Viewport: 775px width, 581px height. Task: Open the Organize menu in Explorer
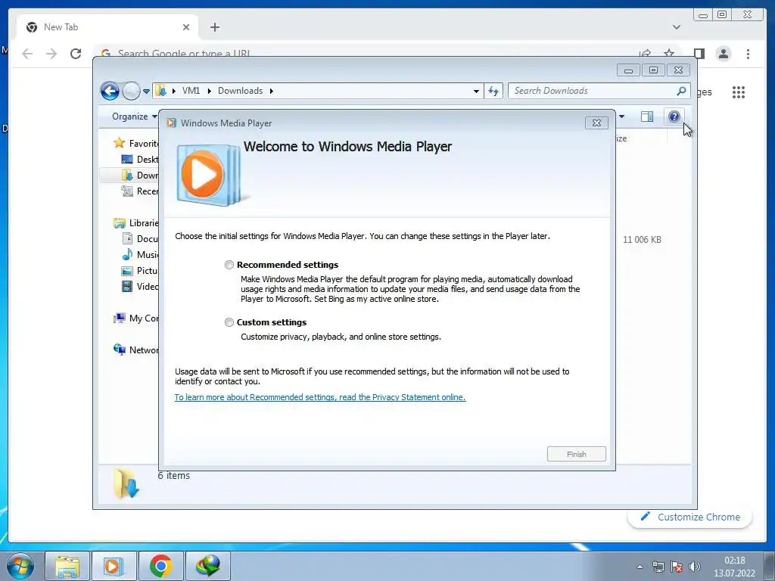(x=135, y=117)
